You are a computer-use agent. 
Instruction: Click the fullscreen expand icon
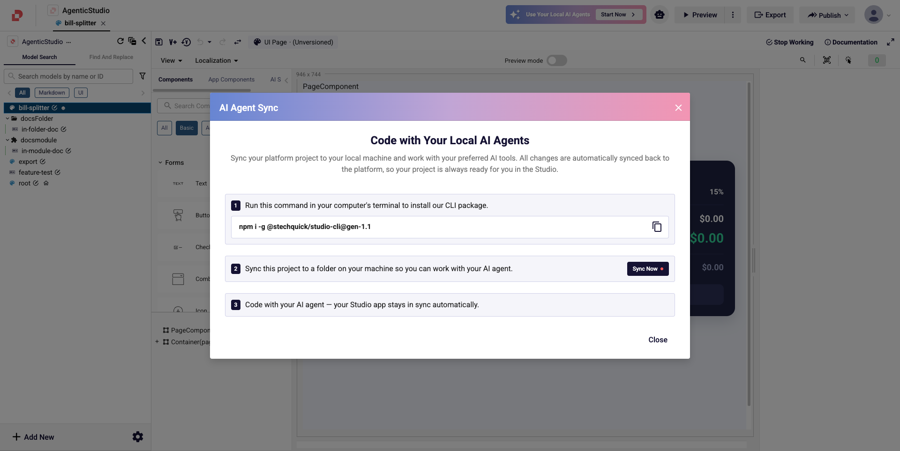click(890, 42)
